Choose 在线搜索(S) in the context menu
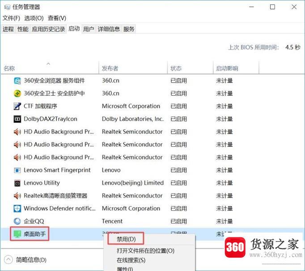The image size is (305, 271). 131,260
